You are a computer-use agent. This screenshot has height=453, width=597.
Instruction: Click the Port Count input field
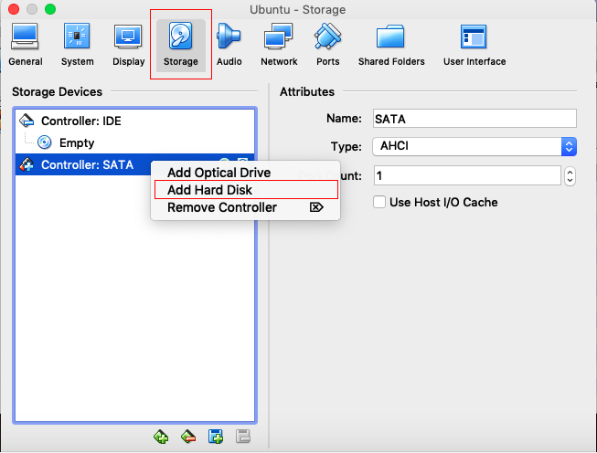467,175
